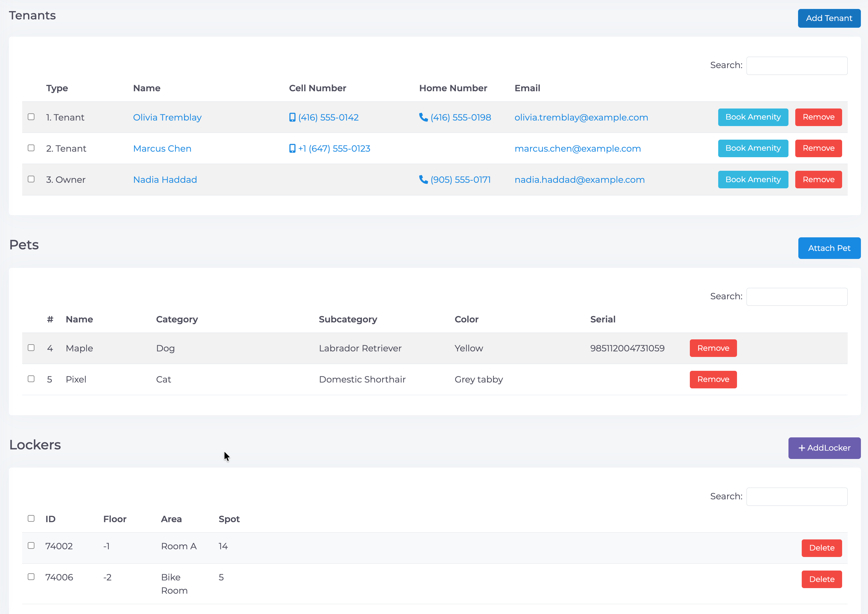Image resolution: width=868 pixels, height=614 pixels.
Task: Select checkbox for Nadia Haddad row
Action: coord(31,179)
